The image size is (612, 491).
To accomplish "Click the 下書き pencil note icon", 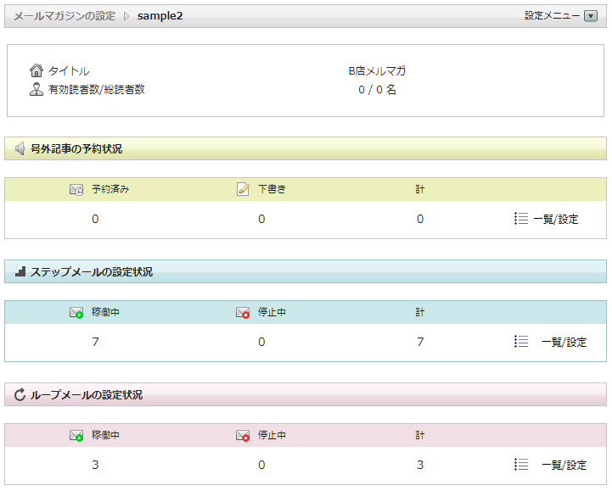I will click(243, 189).
